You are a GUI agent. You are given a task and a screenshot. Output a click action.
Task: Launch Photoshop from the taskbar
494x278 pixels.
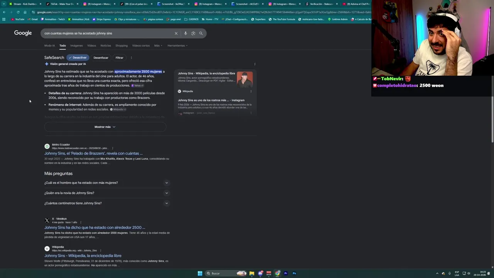tap(294, 273)
